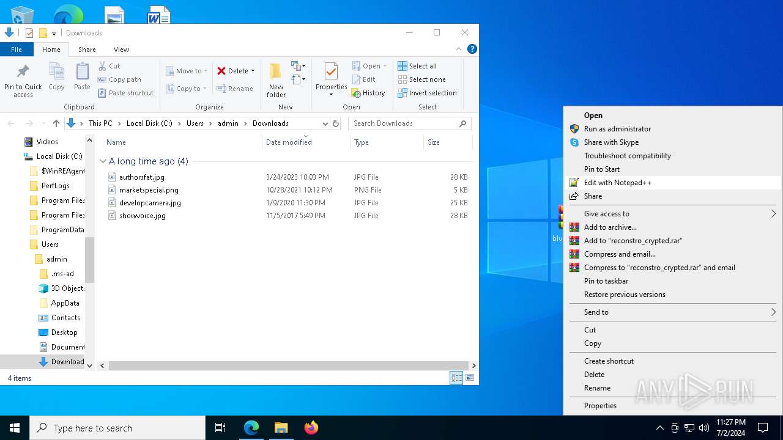Open Windows Start menu
The height and width of the screenshot is (440, 783).
15,428
